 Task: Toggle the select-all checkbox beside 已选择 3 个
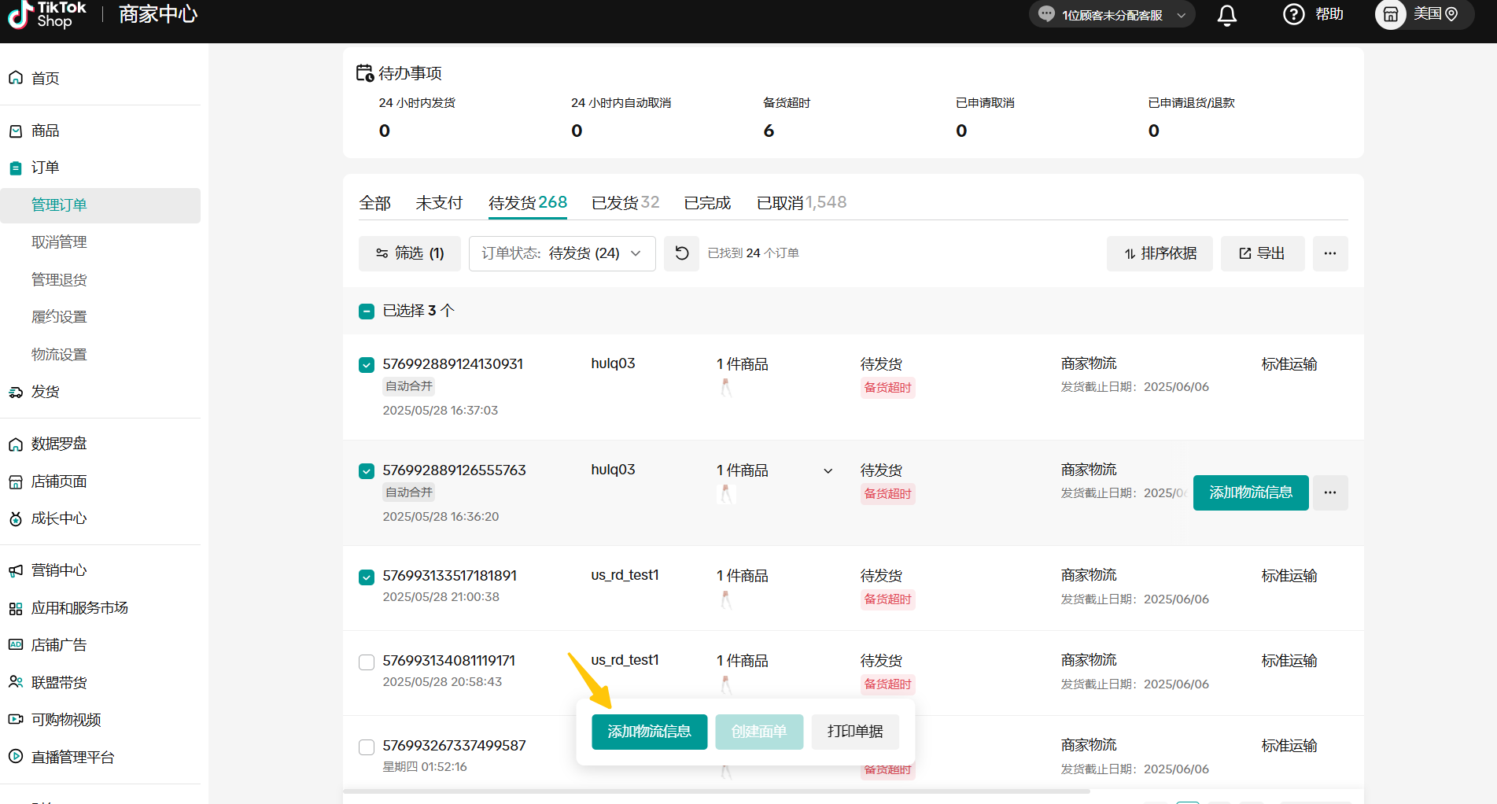pyautogui.click(x=367, y=312)
